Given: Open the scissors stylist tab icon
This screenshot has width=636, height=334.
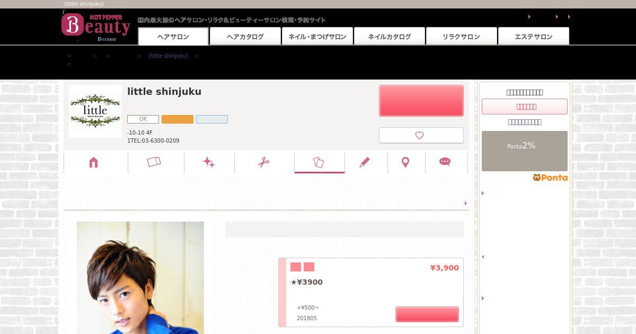Looking at the screenshot, I should click(x=264, y=162).
